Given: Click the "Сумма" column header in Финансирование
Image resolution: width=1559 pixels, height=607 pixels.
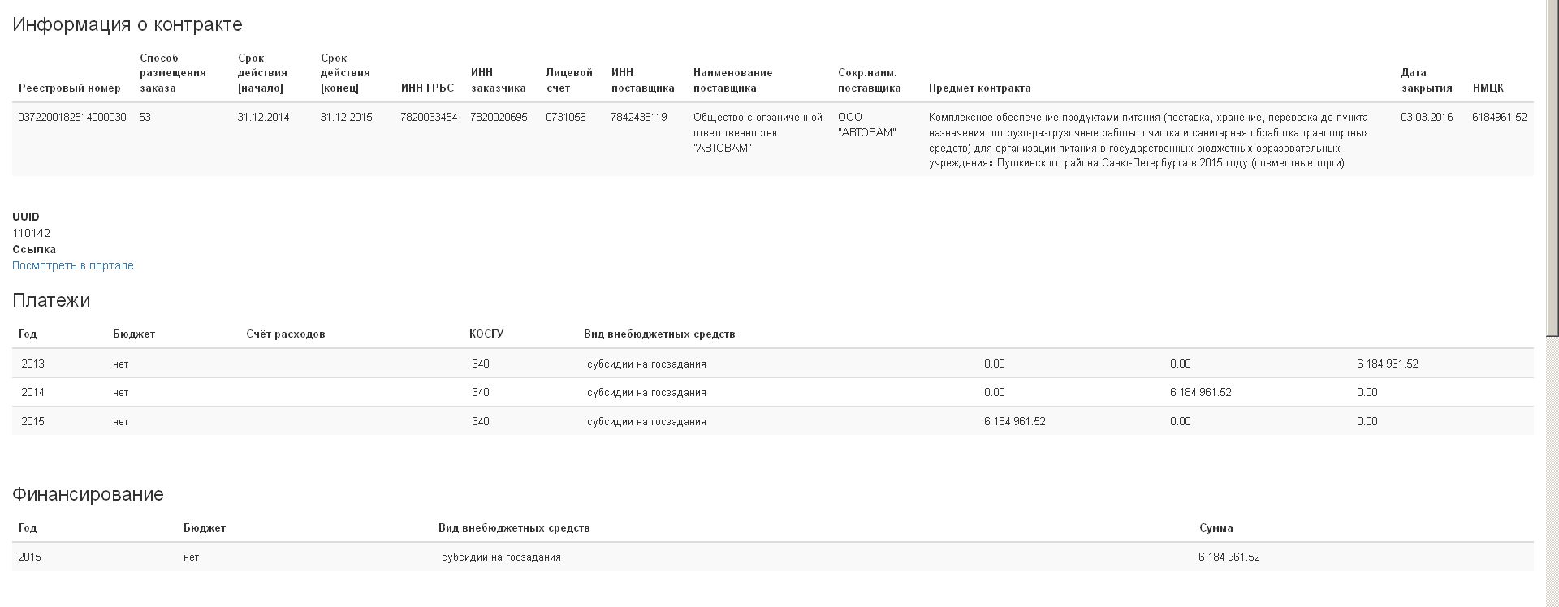Looking at the screenshot, I should tap(1216, 527).
